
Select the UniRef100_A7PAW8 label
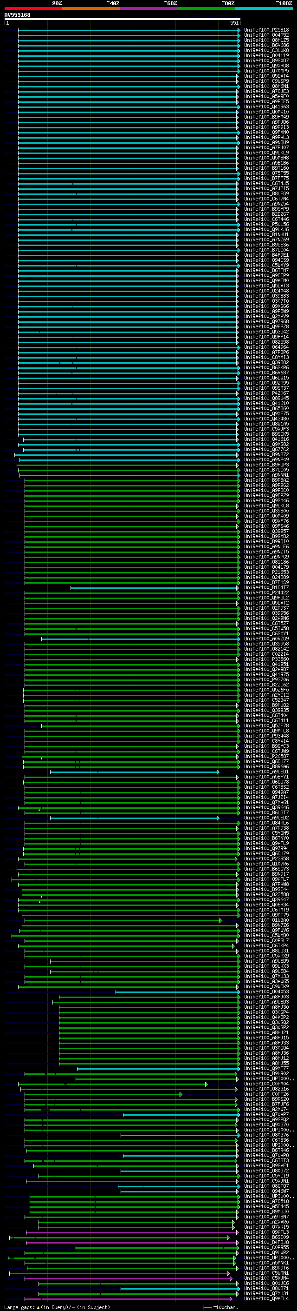(266, 884)
